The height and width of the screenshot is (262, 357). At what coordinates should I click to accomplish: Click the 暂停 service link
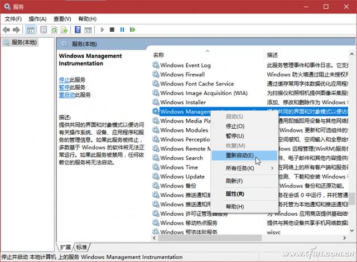(64, 88)
